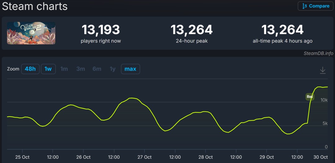Image resolution: width=335 pixels, height=163 pixels.
Task: Click the all-time peak 4 hours ago stat
Action: click(282, 41)
